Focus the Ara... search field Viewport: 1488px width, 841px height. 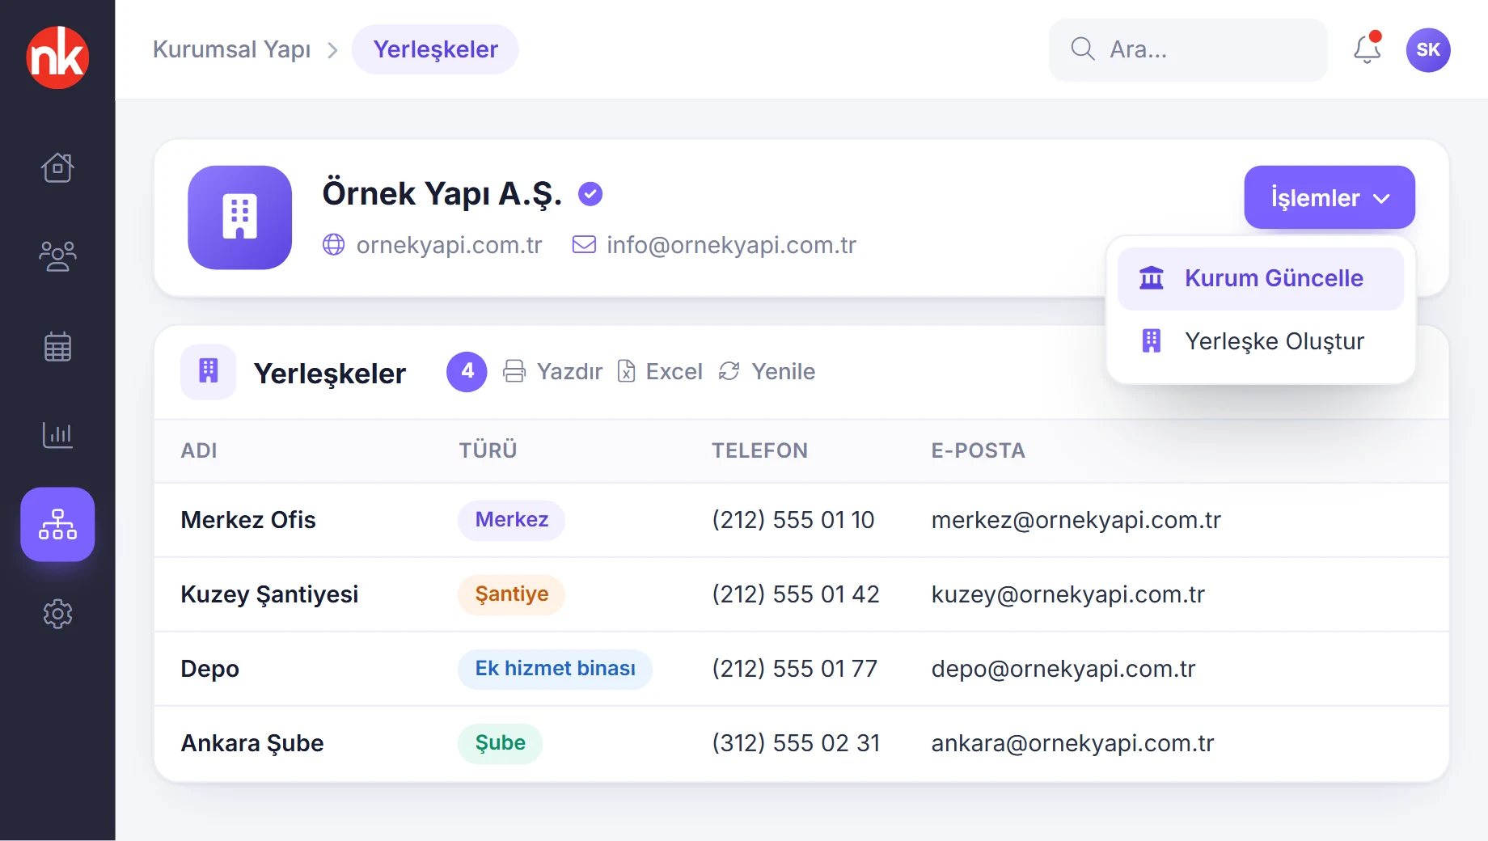tap(1188, 50)
